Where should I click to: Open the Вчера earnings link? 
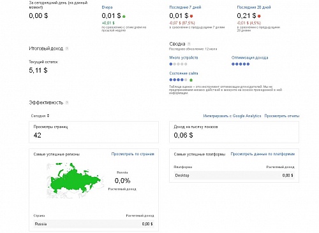(x=107, y=8)
